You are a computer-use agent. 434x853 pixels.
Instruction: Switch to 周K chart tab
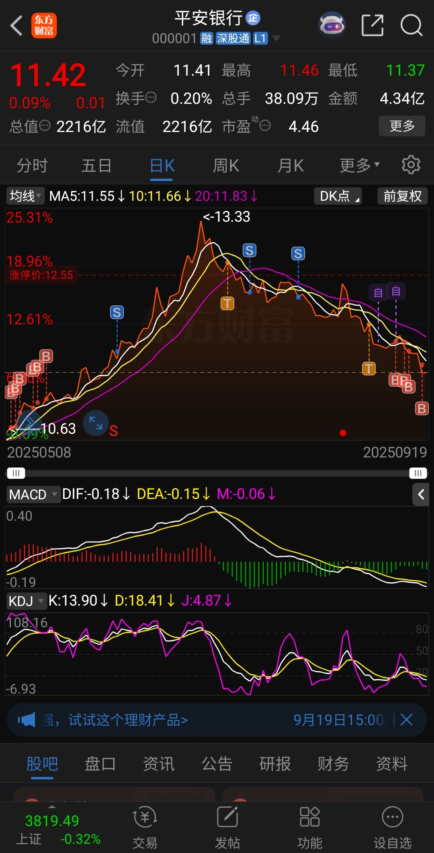[226, 165]
